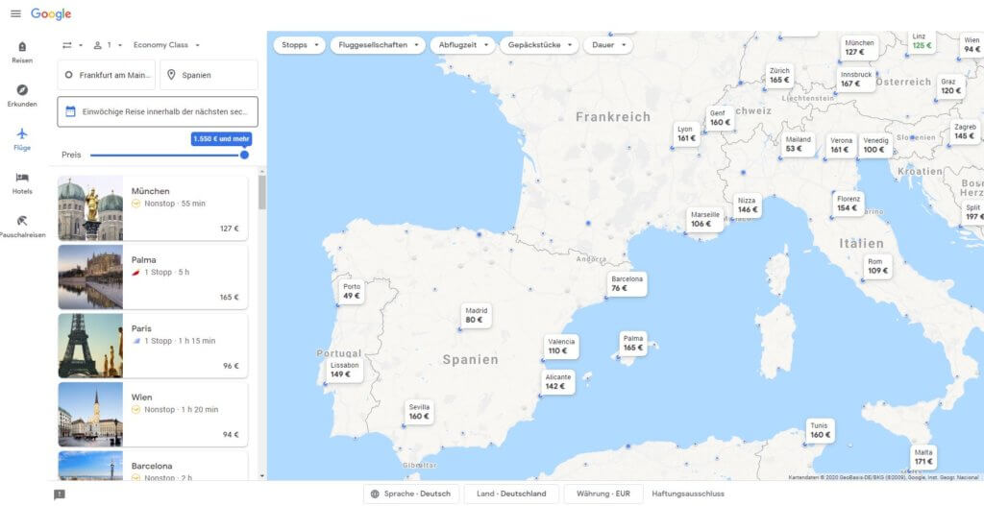Select Tunis 160 € map marker
984x506 pixels.
click(821, 430)
